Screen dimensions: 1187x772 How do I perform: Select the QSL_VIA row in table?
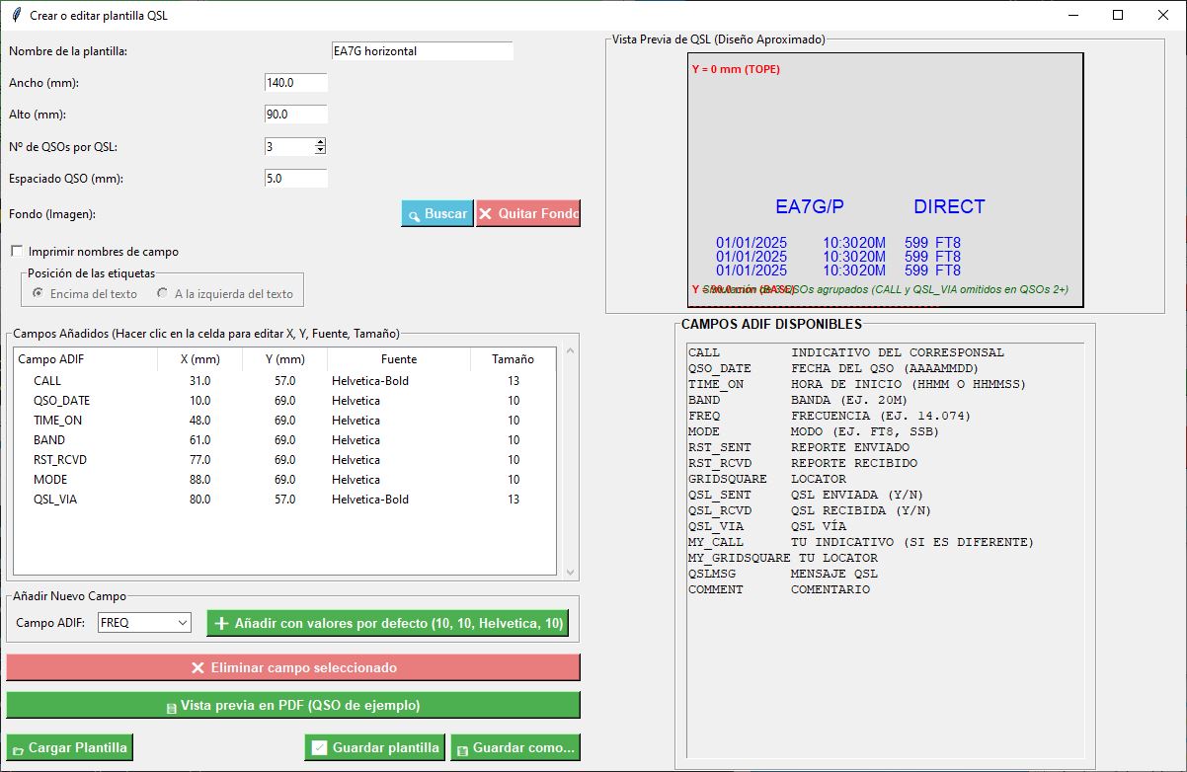55,500
